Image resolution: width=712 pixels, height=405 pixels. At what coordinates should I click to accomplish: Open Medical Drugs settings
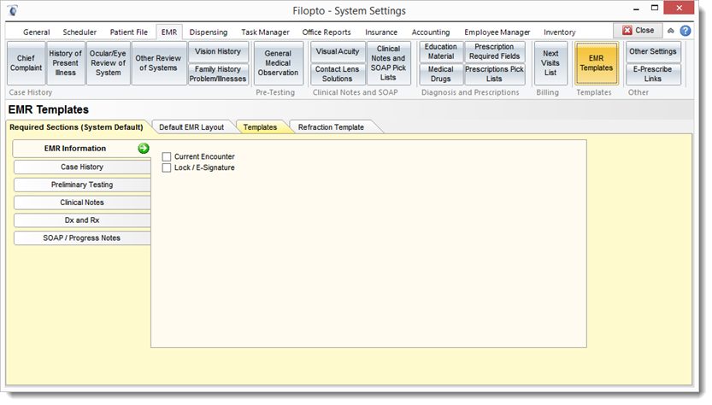[x=440, y=74]
